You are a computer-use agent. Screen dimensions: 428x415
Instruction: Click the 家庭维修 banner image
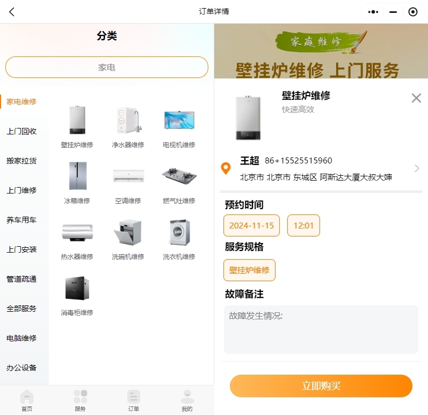[x=321, y=51]
